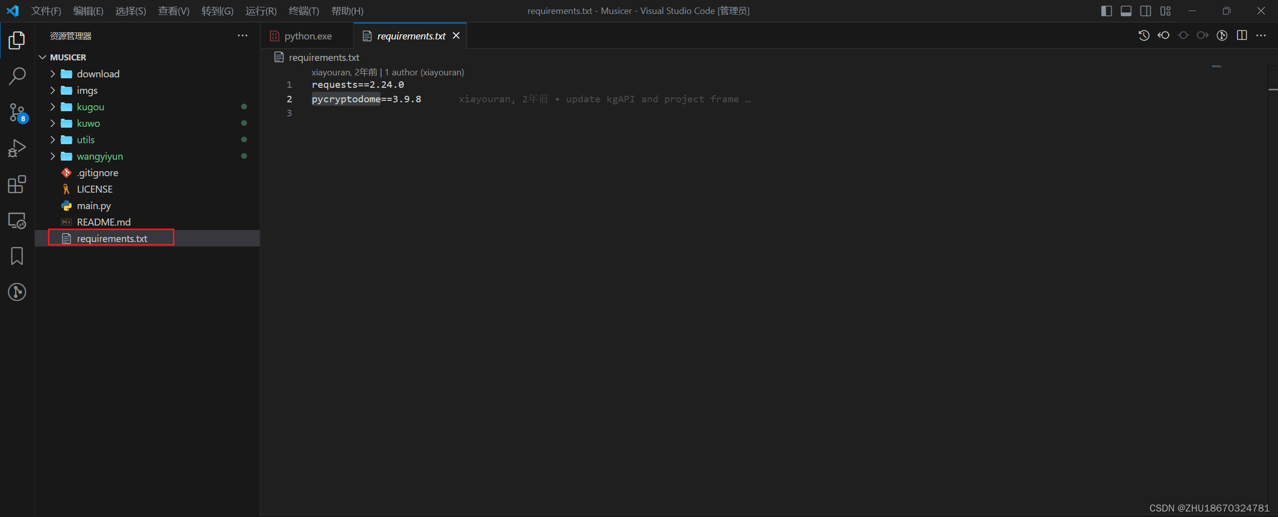Select requirements.txt in the file tree
Screen dimensions: 1278x517
(x=147, y=239)
